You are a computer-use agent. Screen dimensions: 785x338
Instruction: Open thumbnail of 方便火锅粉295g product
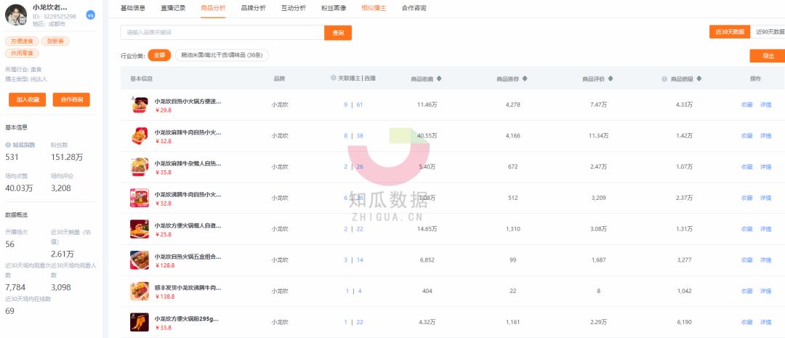click(140, 322)
